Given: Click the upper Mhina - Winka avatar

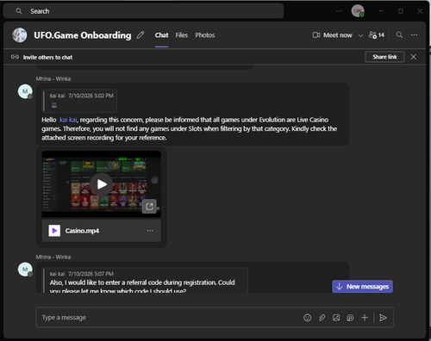Looking at the screenshot, I should click(25, 91).
